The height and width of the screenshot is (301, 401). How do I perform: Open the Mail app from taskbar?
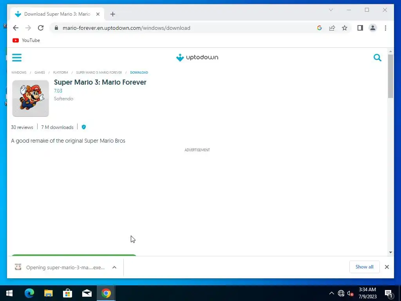[x=87, y=293]
